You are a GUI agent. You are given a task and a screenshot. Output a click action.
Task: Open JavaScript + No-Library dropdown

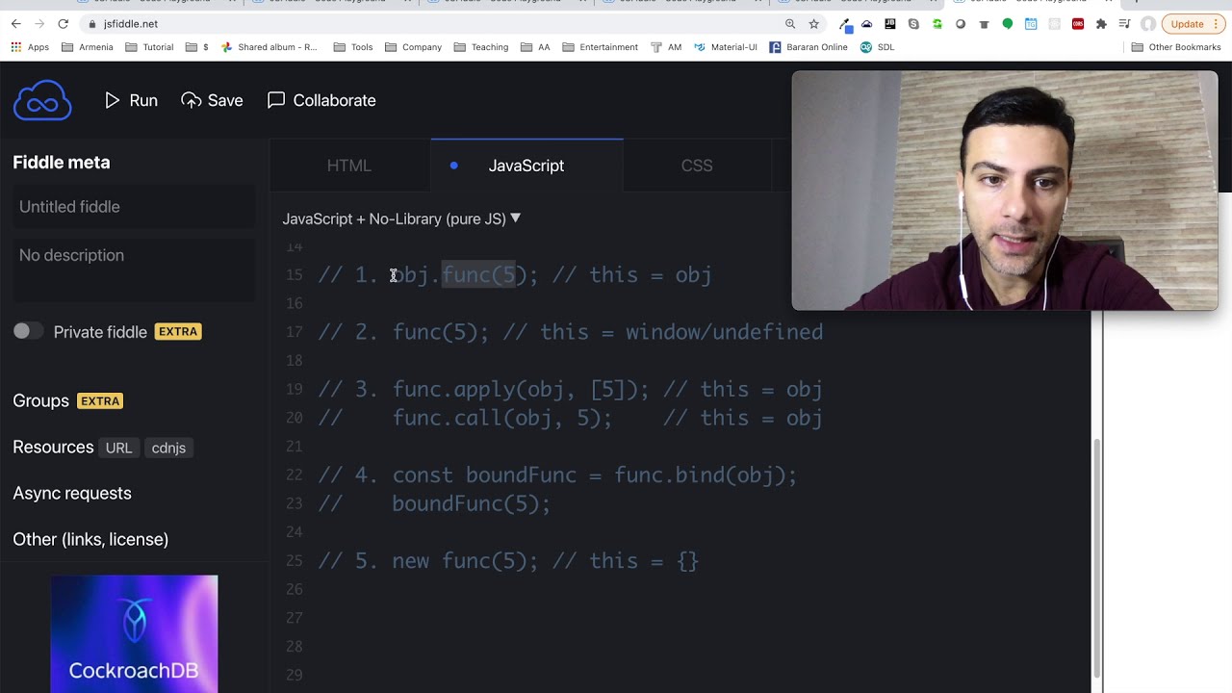[401, 218]
